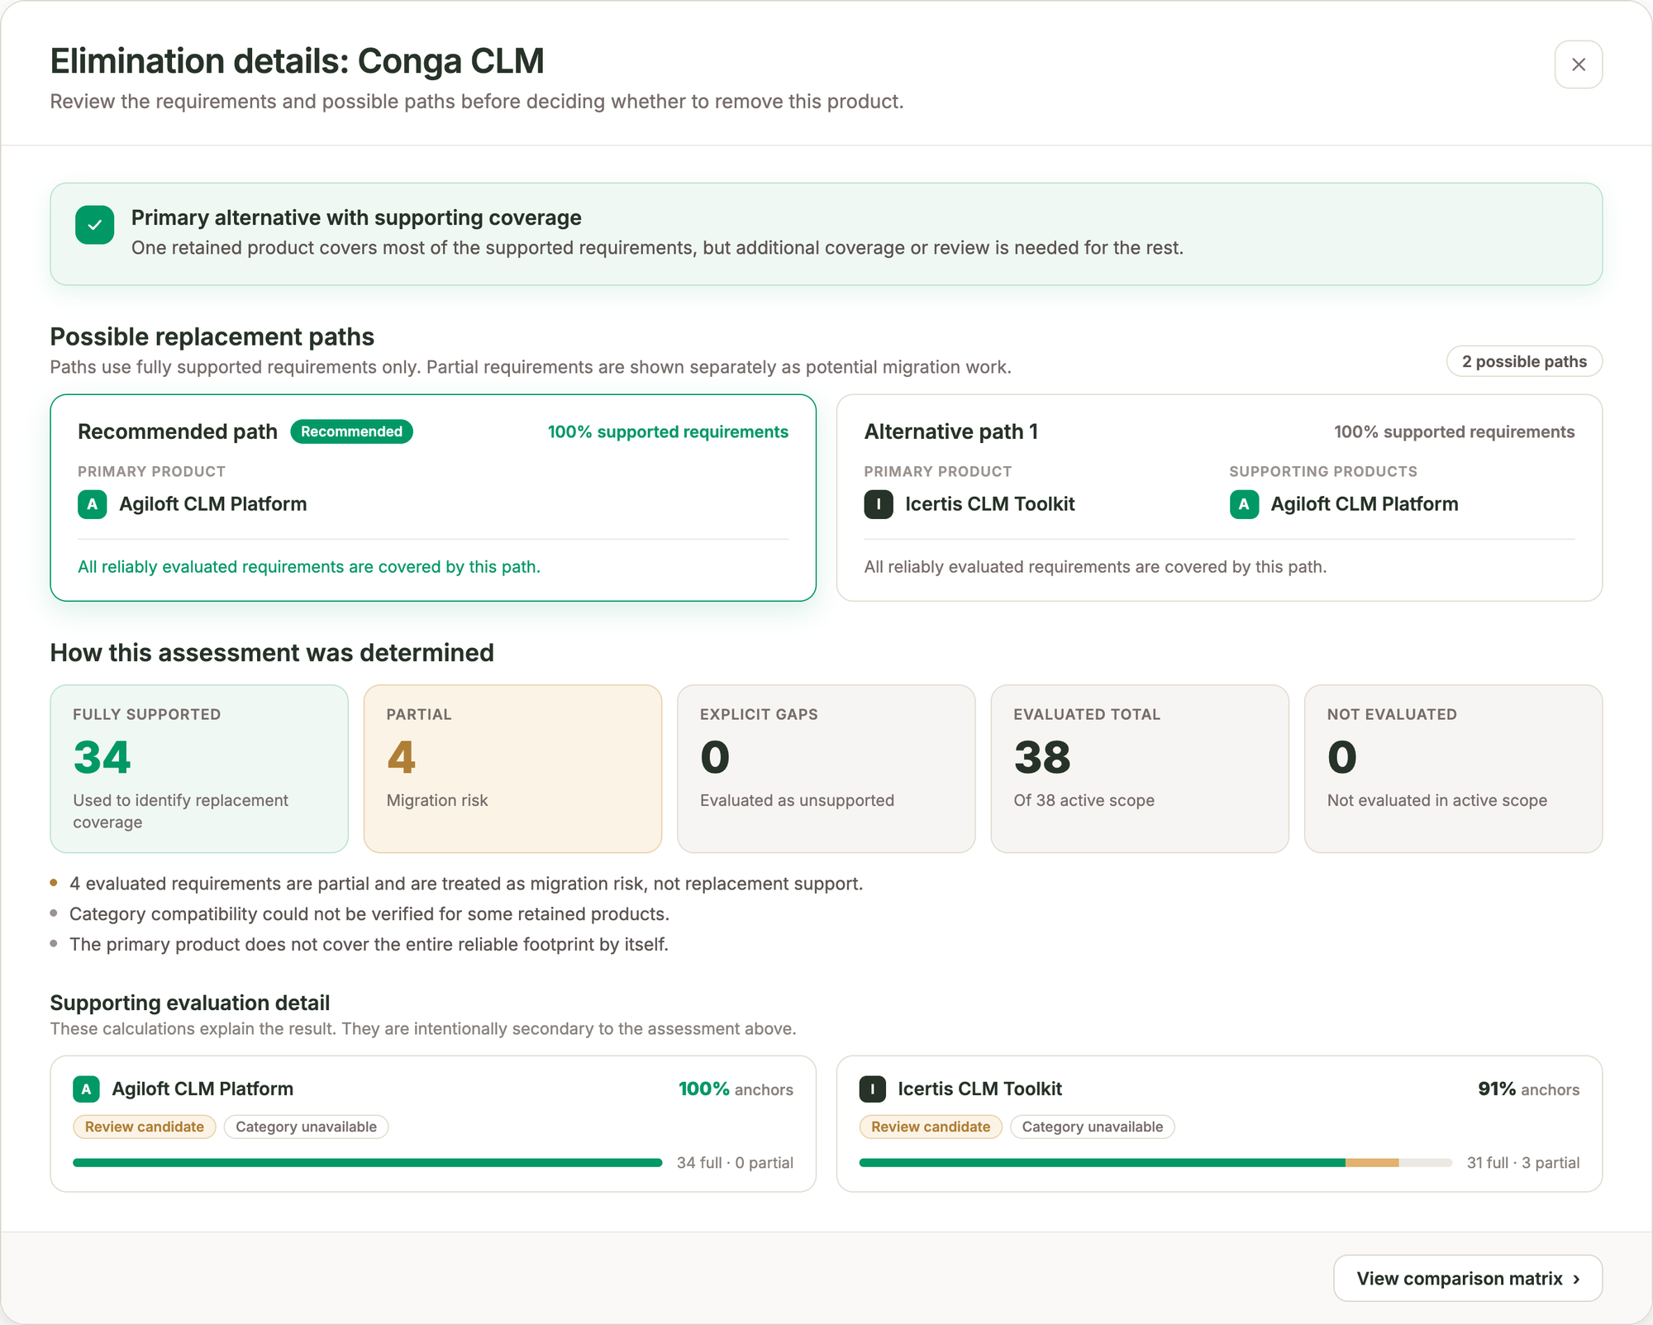Image resolution: width=1653 pixels, height=1325 pixels.
Task: Click the Explicit Gaps 0 stat
Action: [826, 769]
